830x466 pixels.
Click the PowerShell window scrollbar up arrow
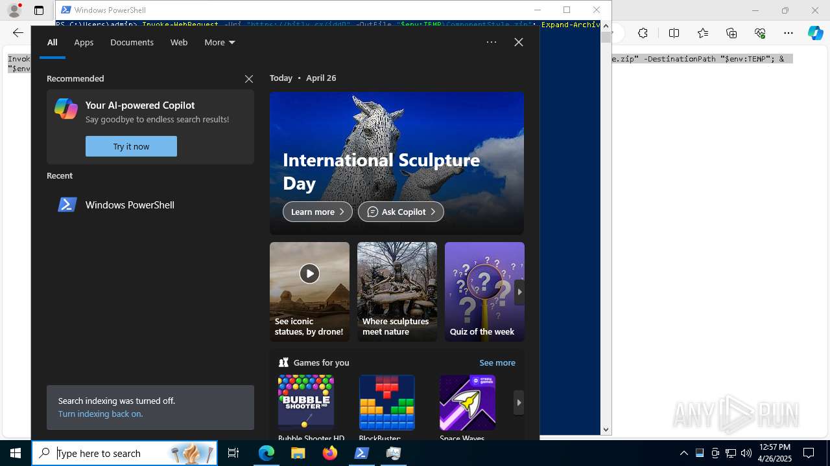[x=606, y=26]
